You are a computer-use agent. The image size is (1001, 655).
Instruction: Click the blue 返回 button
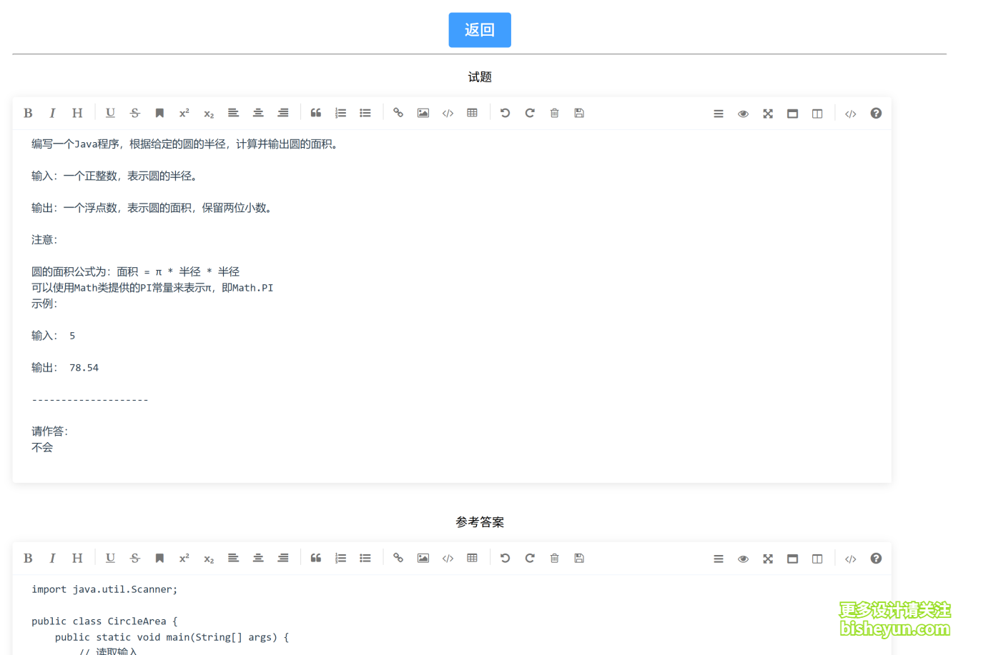[480, 30]
